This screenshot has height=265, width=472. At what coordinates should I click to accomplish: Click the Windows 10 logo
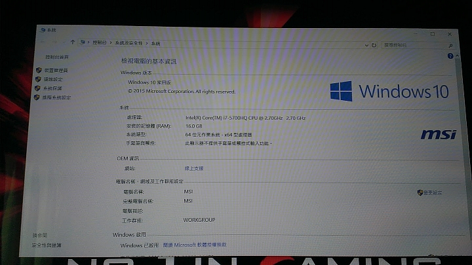pos(389,91)
